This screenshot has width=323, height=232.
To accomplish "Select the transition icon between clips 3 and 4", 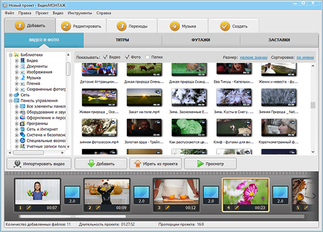I will pyautogui.click(x=210, y=194).
